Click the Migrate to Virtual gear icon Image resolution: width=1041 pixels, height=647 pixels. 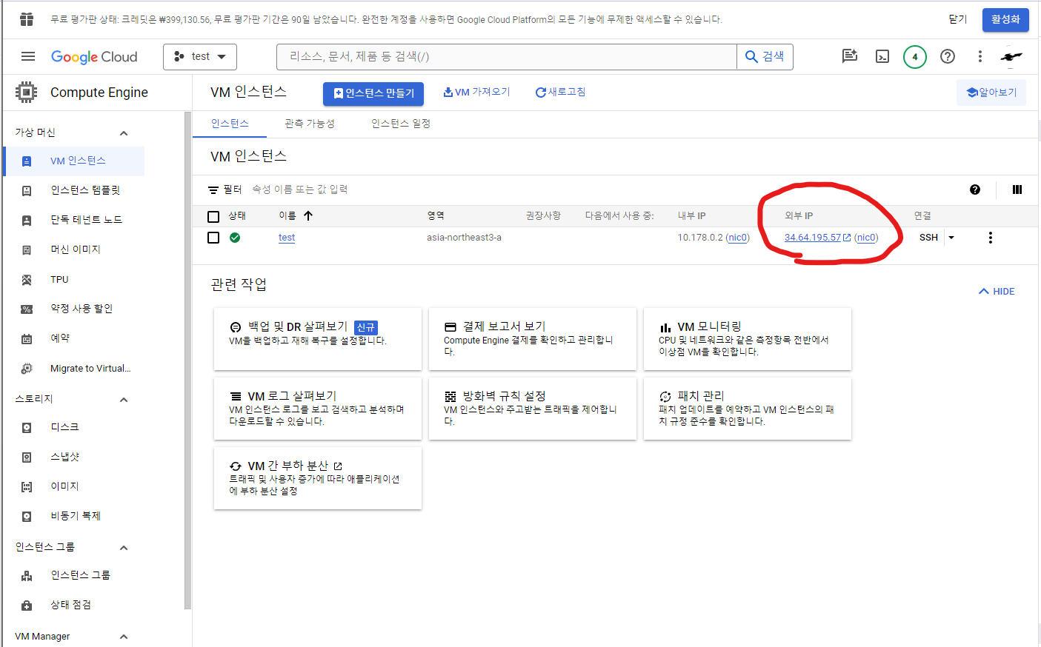(27, 369)
